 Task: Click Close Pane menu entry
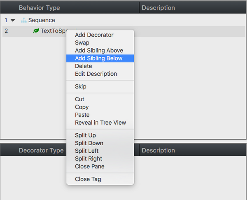(89, 167)
